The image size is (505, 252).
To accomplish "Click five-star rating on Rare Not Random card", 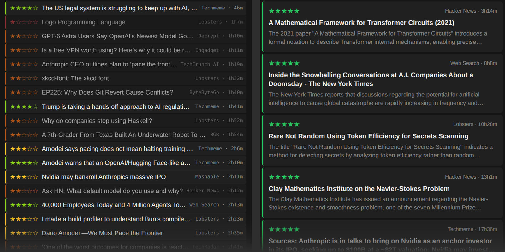I will tap(284, 124).
